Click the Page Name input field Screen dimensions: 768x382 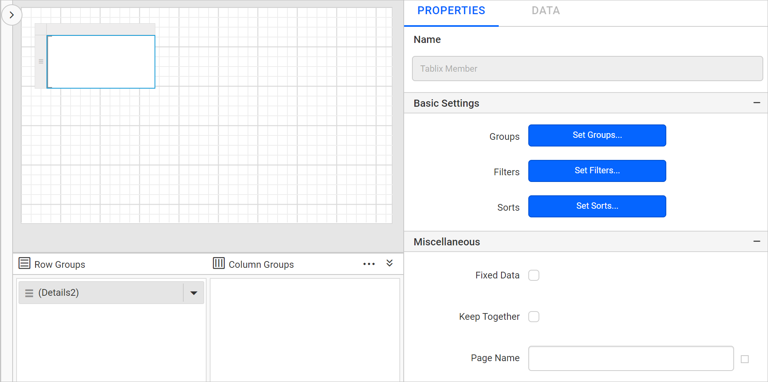631,358
